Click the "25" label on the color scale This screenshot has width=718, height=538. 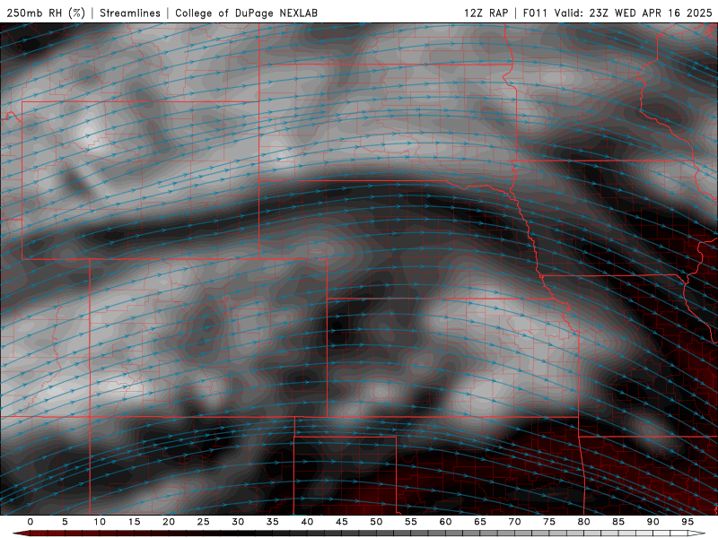204,522
